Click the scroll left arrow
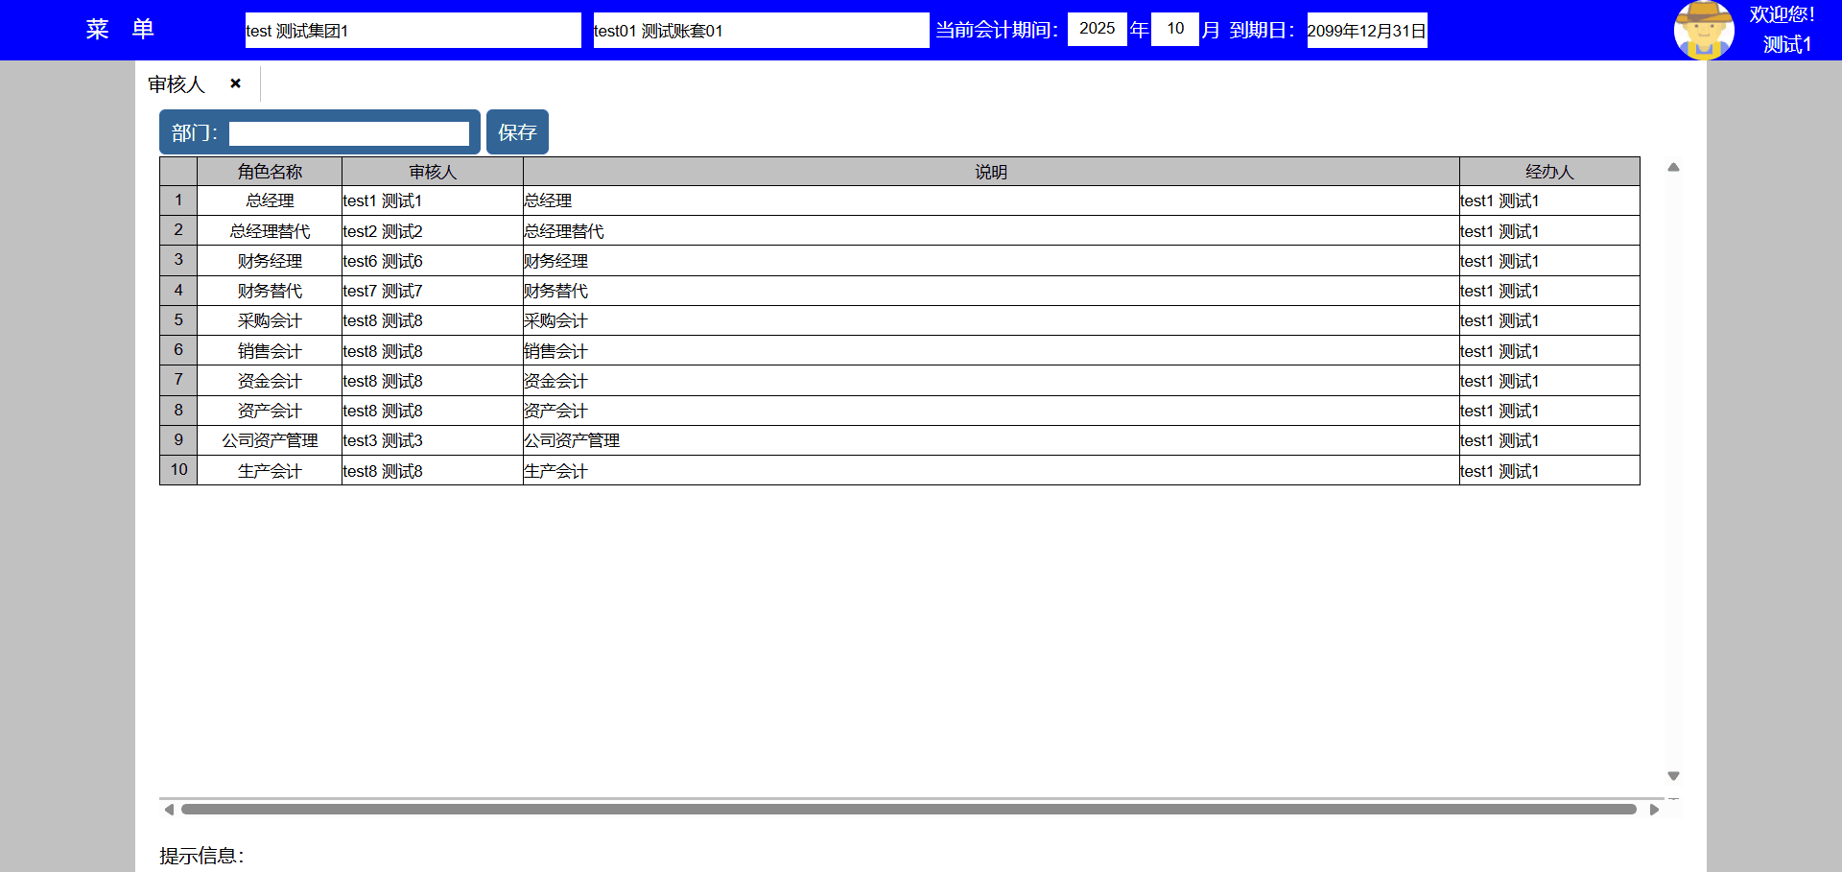 (169, 810)
